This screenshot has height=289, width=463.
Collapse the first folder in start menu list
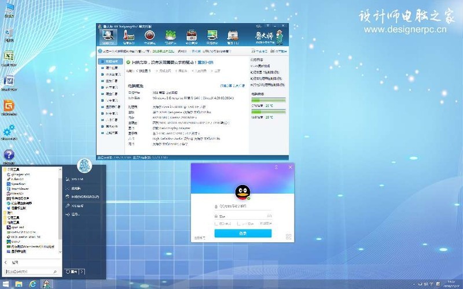coord(6,169)
